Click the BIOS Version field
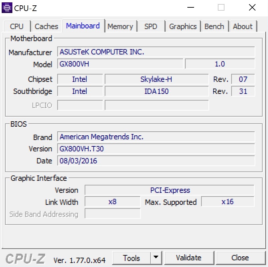268x267 pixels. tap(156, 149)
